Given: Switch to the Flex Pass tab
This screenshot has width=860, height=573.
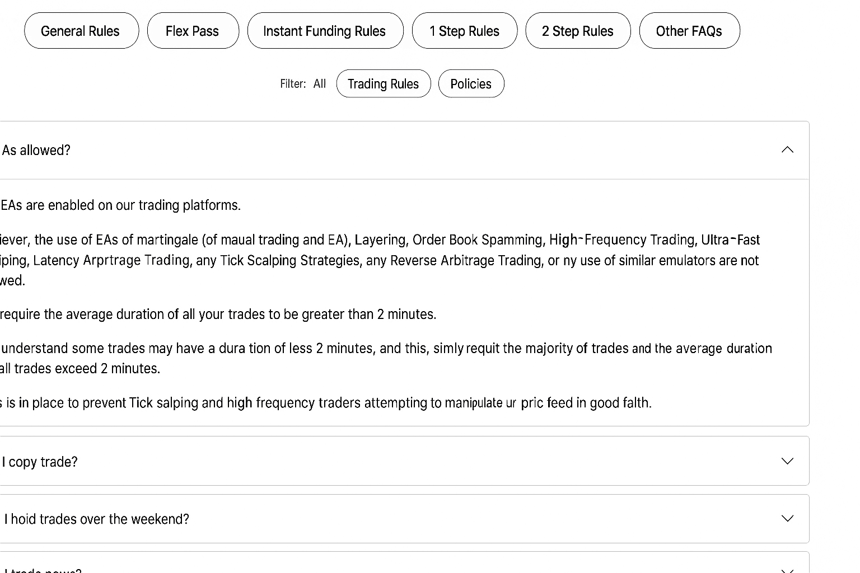Looking at the screenshot, I should tap(193, 31).
